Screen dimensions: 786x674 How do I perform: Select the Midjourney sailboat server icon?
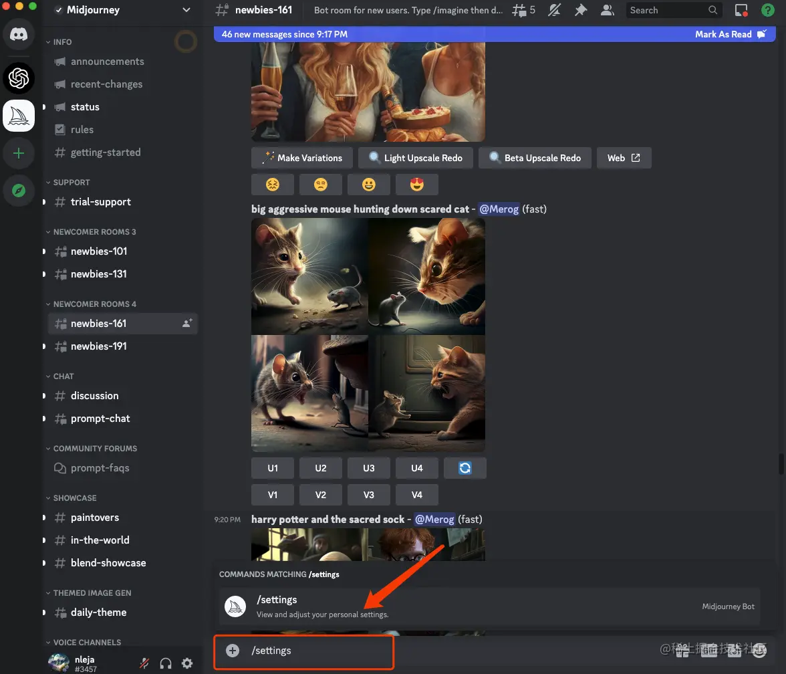(19, 116)
